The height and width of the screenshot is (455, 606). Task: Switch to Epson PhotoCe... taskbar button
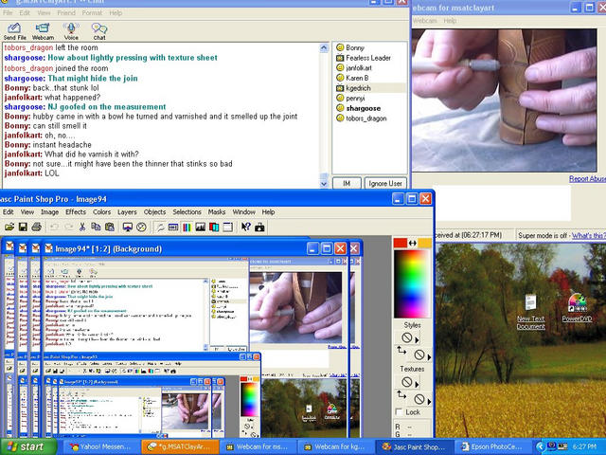[492, 446]
